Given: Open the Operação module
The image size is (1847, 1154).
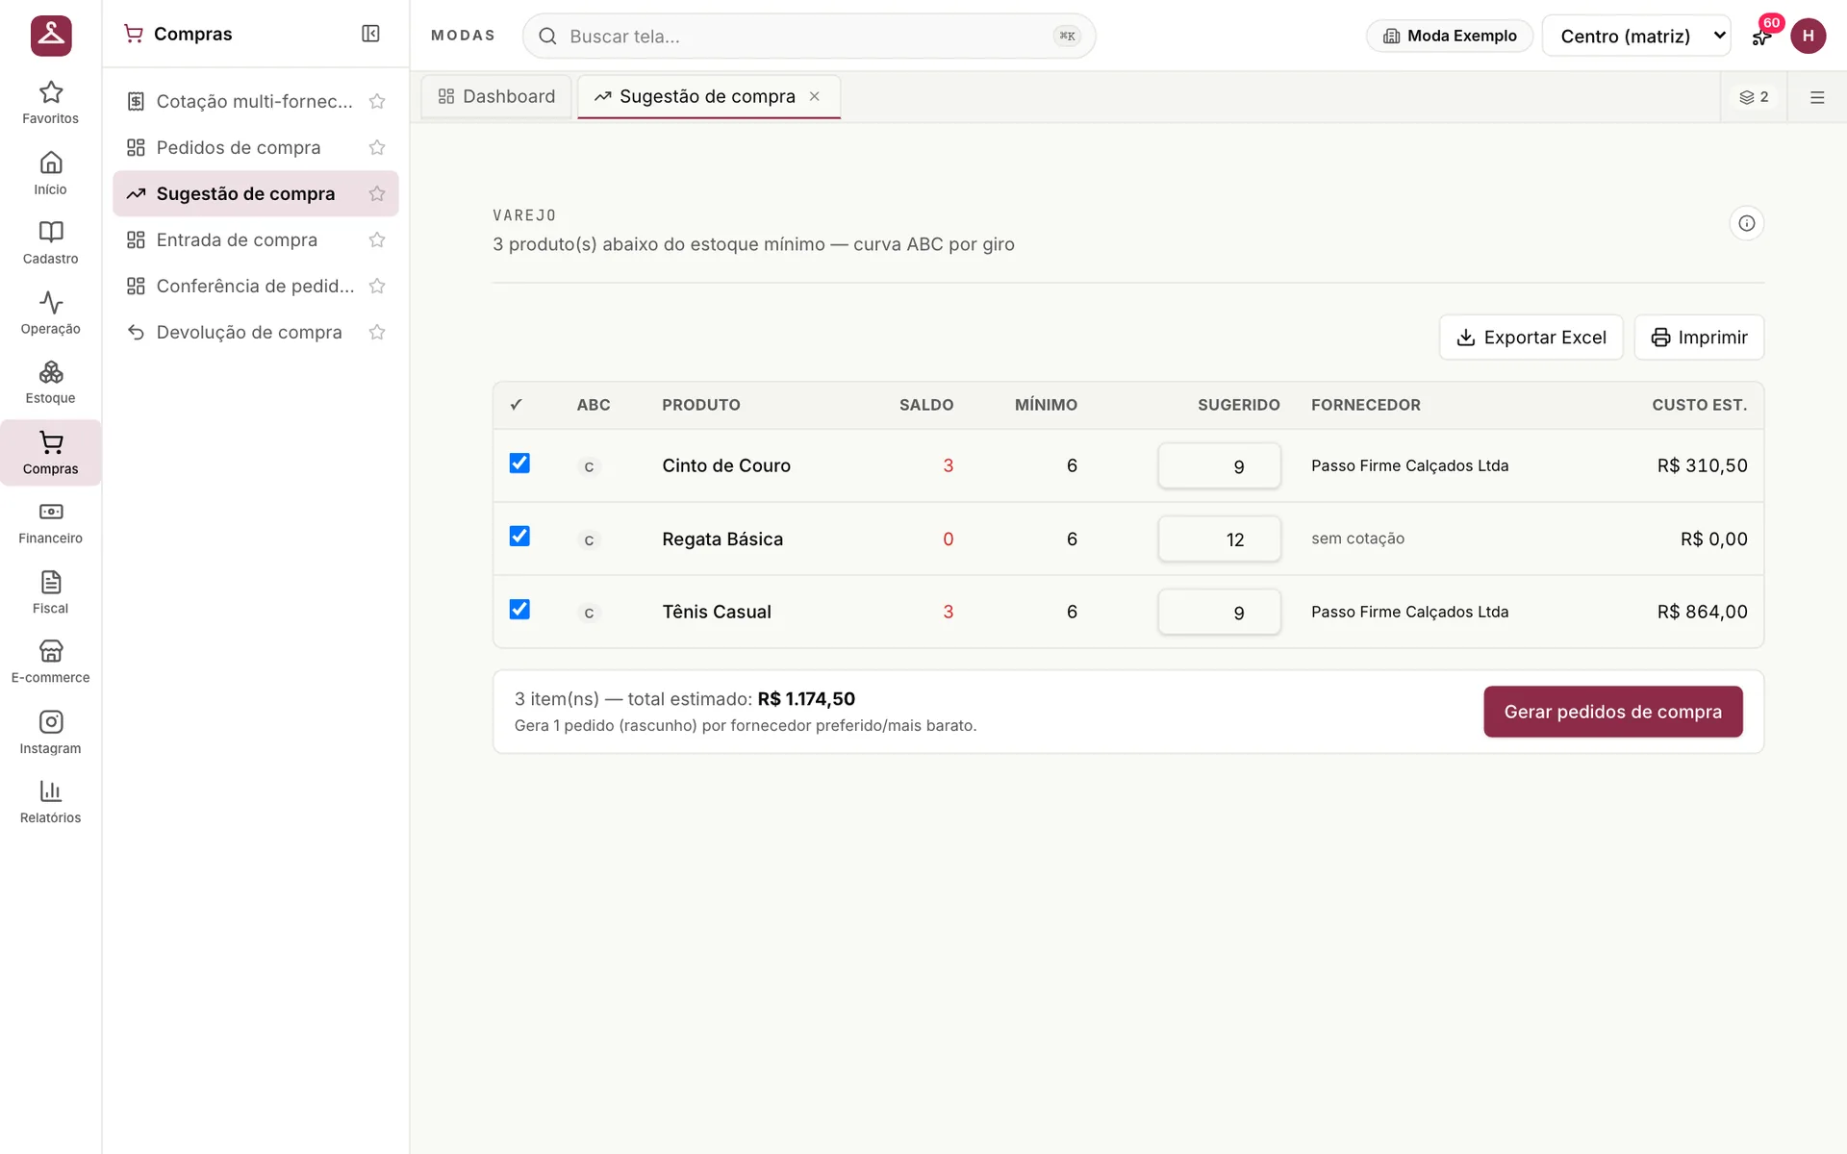Looking at the screenshot, I should coord(50,314).
